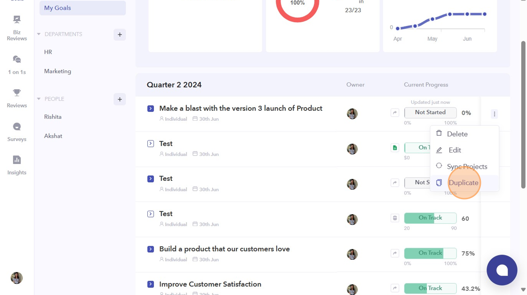527x295 pixels.
Task: Click owner avatar of Make a blast goal
Action: point(352,114)
